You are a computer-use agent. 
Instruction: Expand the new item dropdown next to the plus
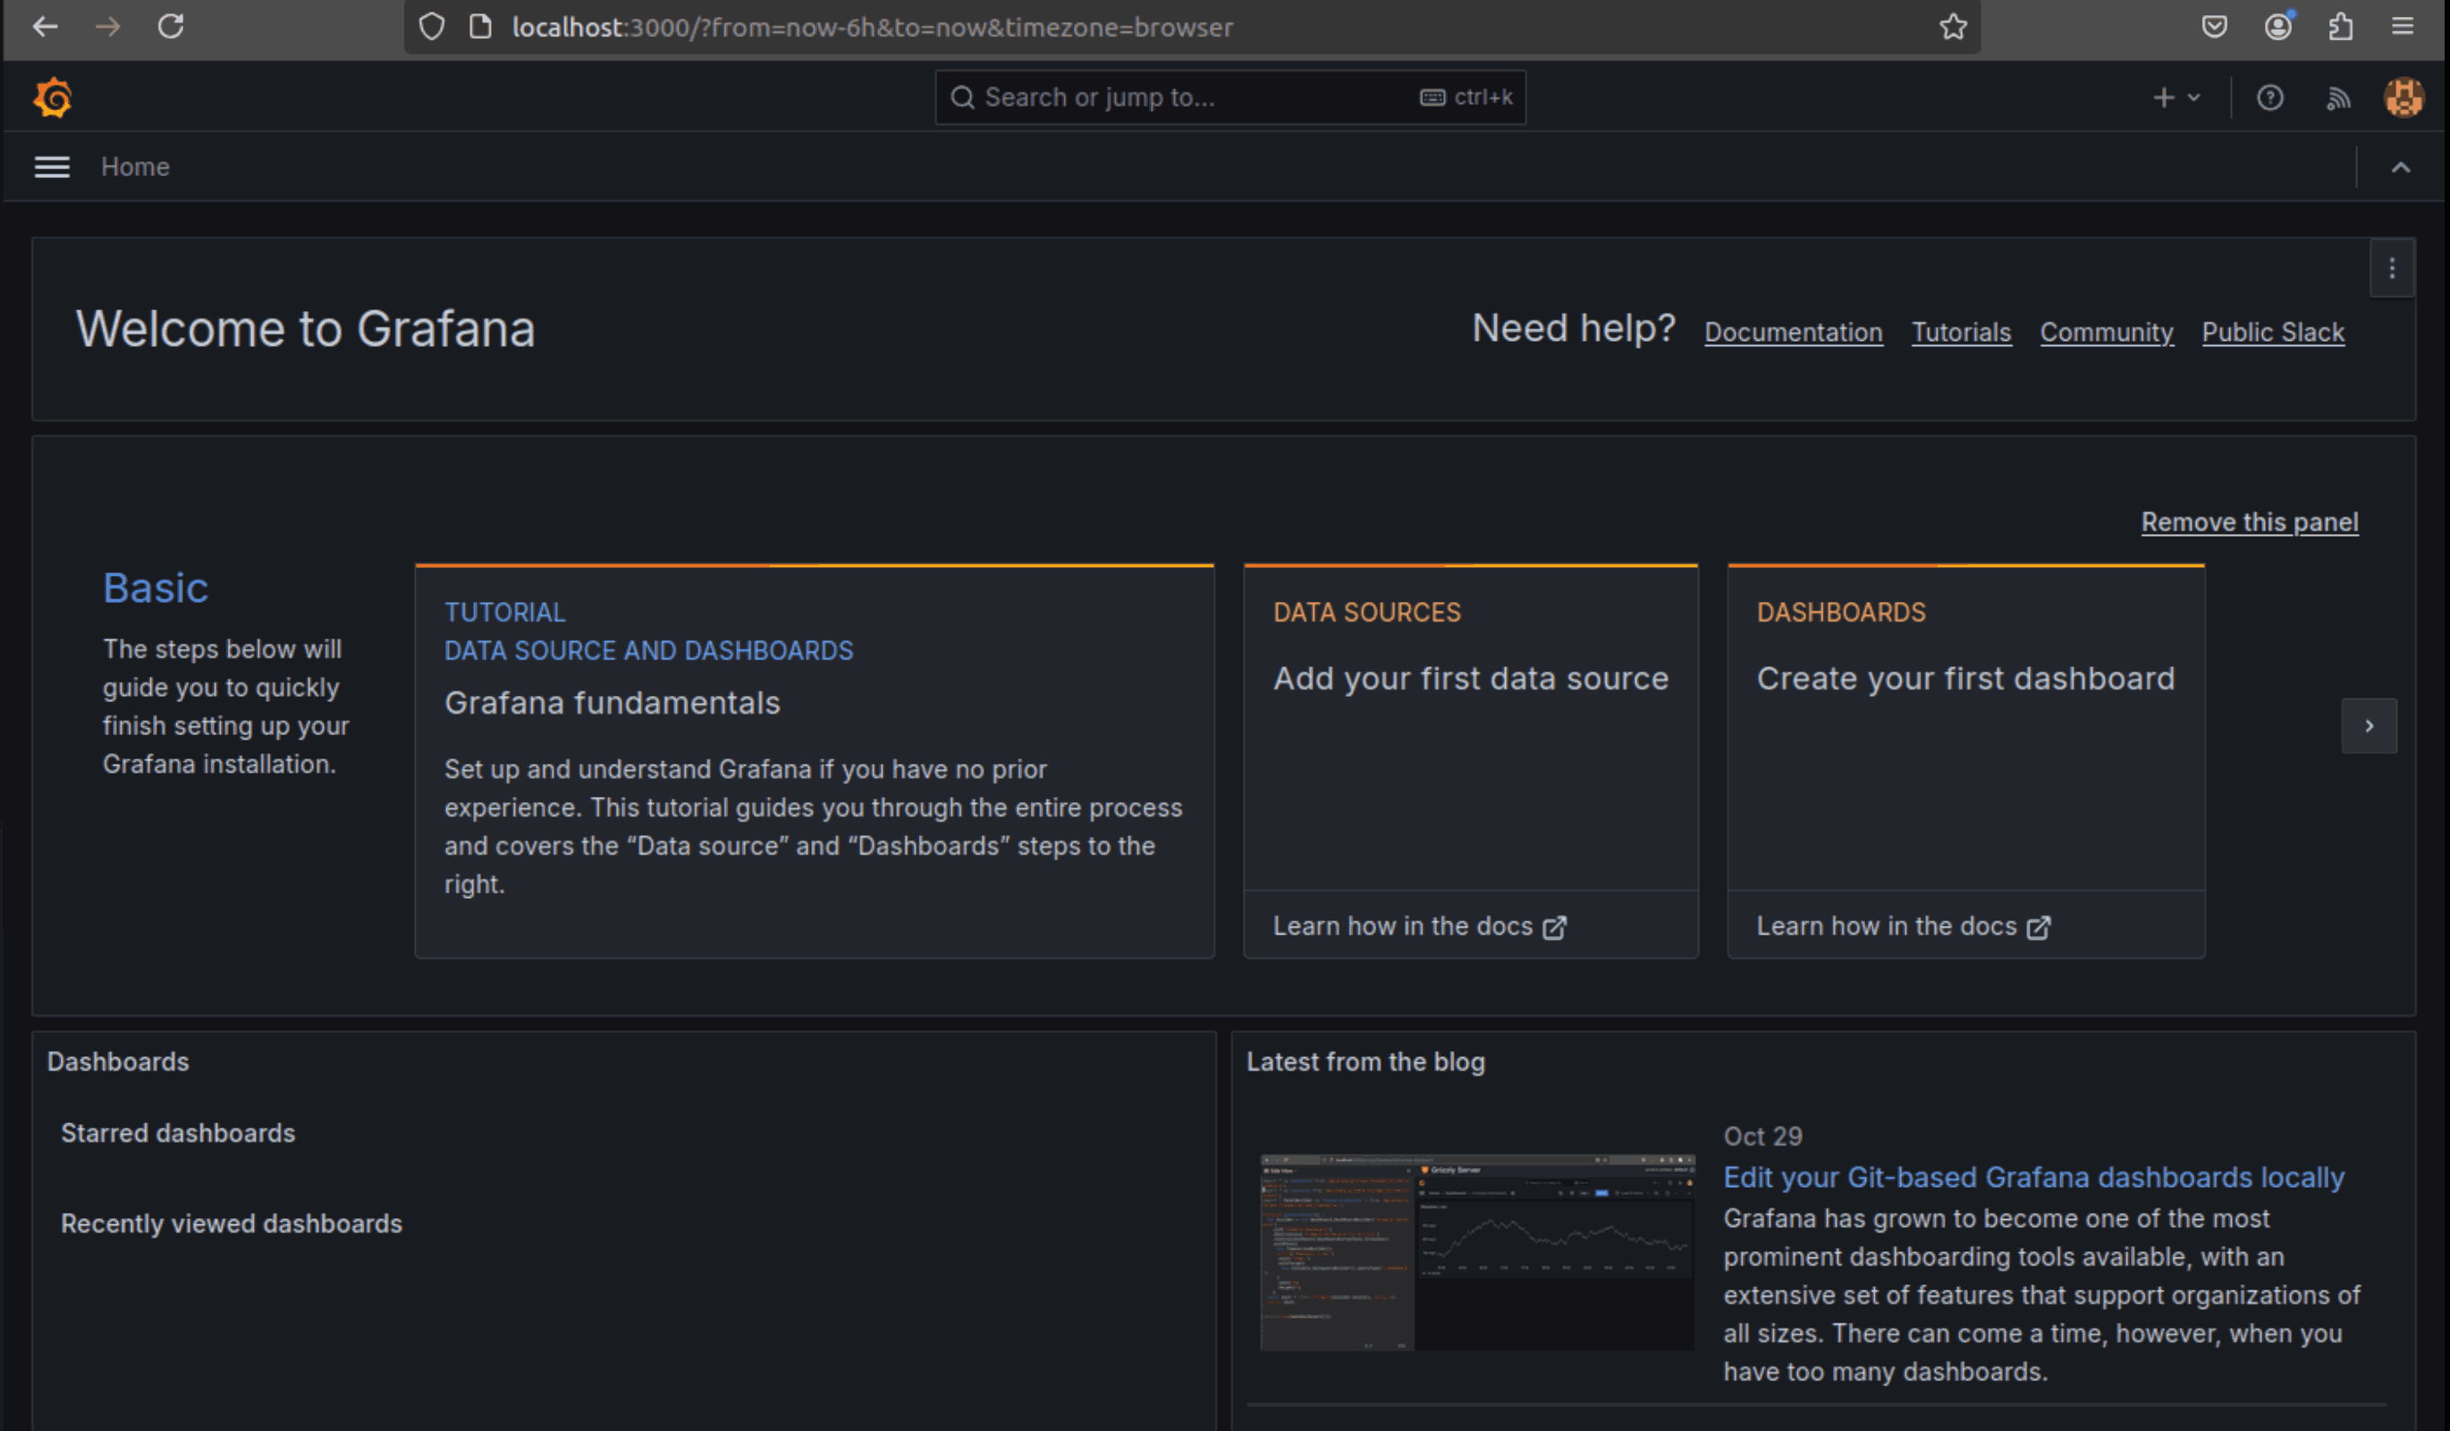2192,97
